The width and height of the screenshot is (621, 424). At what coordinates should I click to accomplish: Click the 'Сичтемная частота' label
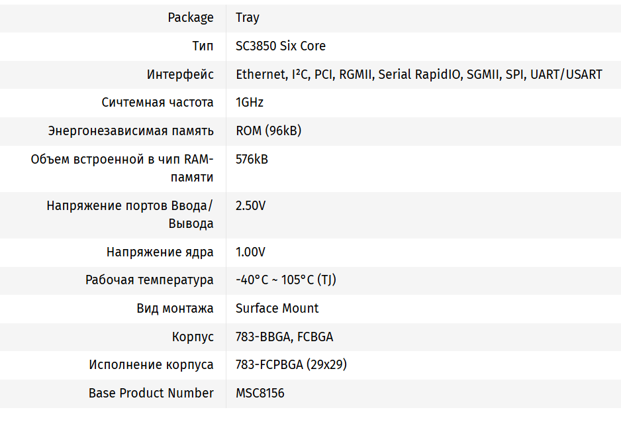pos(158,103)
